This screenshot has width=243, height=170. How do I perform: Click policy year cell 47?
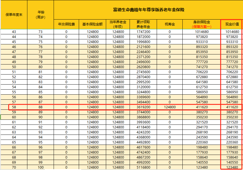(14, 52)
